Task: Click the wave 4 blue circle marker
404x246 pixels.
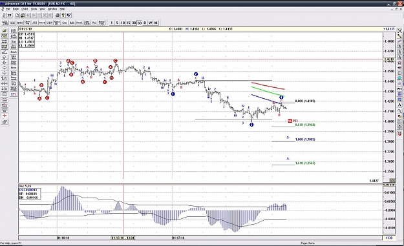Action: click(x=281, y=97)
